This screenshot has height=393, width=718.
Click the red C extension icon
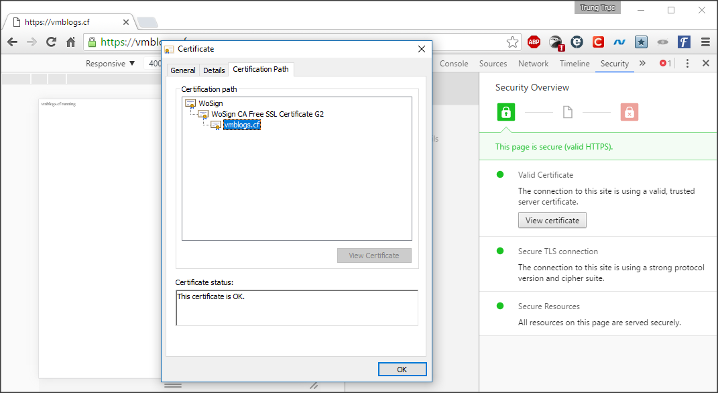598,42
